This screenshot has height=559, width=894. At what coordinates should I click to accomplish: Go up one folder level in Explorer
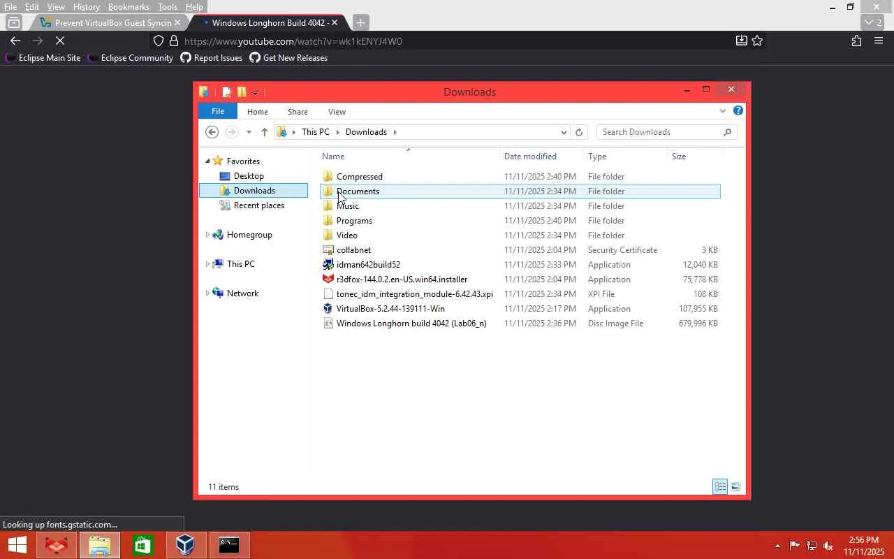pos(264,132)
